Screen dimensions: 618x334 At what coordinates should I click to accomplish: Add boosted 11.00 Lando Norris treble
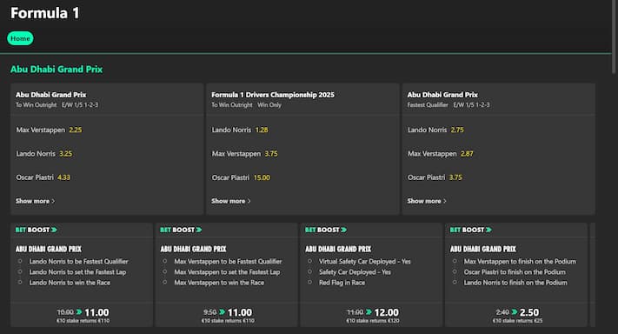[x=83, y=315]
